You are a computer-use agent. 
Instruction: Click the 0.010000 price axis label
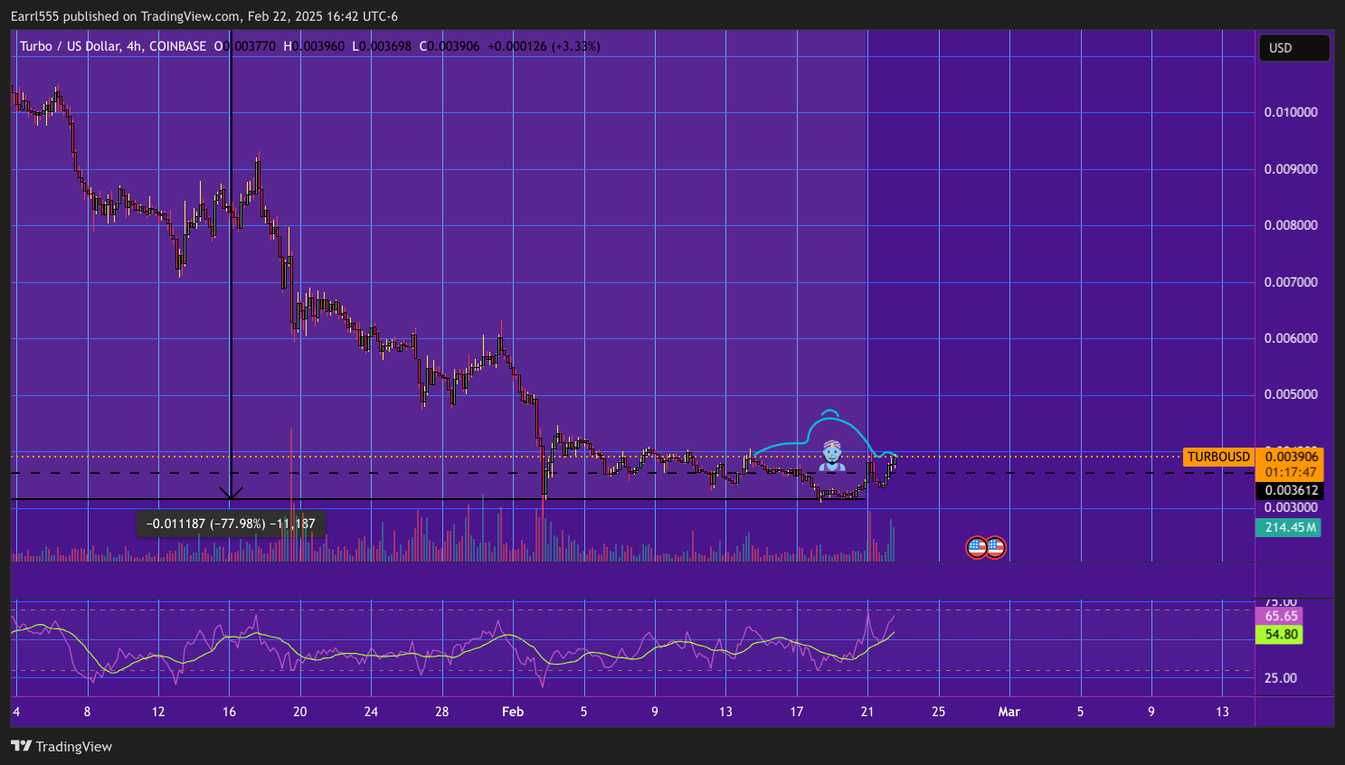click(x=1291, y=112)
